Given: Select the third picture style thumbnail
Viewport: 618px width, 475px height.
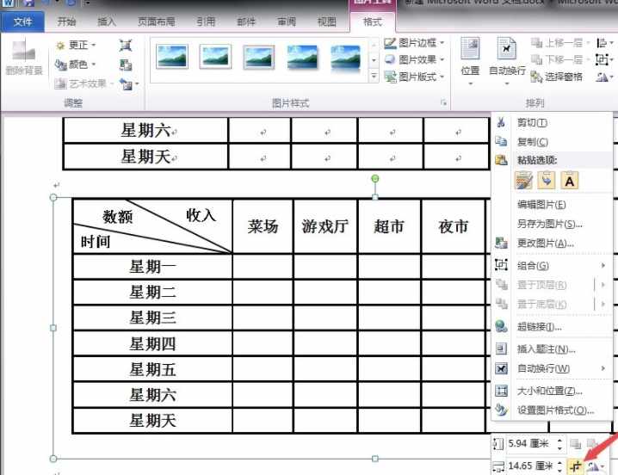Looking at the screenshot, I should pyautogui.click(x=258, y=57).
